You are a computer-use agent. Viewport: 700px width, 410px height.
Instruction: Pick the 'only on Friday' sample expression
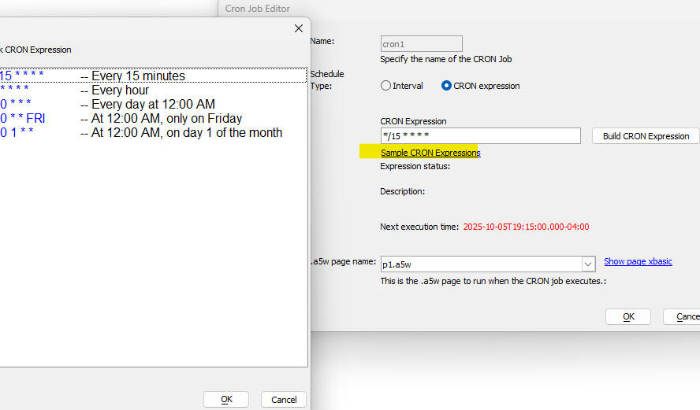coord(166,119)
